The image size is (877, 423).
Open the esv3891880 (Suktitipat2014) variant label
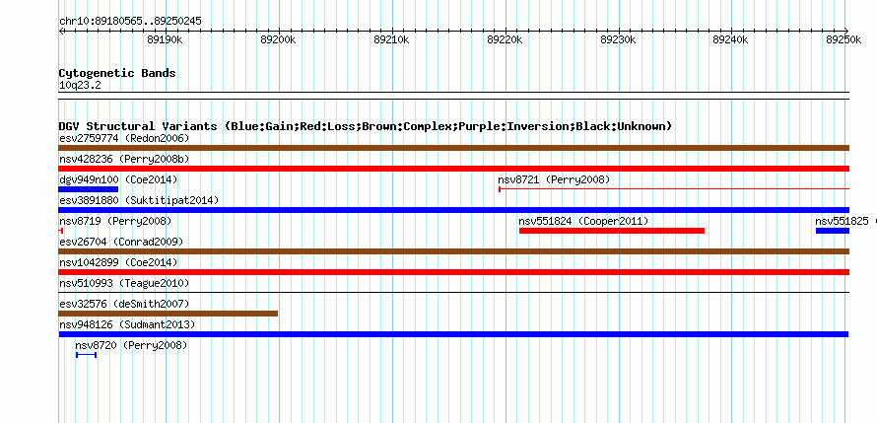[x=139, y=200]
